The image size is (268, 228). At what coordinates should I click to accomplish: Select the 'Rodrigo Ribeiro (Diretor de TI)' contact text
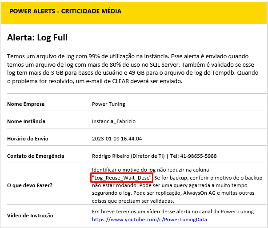[x=128, y=156]
